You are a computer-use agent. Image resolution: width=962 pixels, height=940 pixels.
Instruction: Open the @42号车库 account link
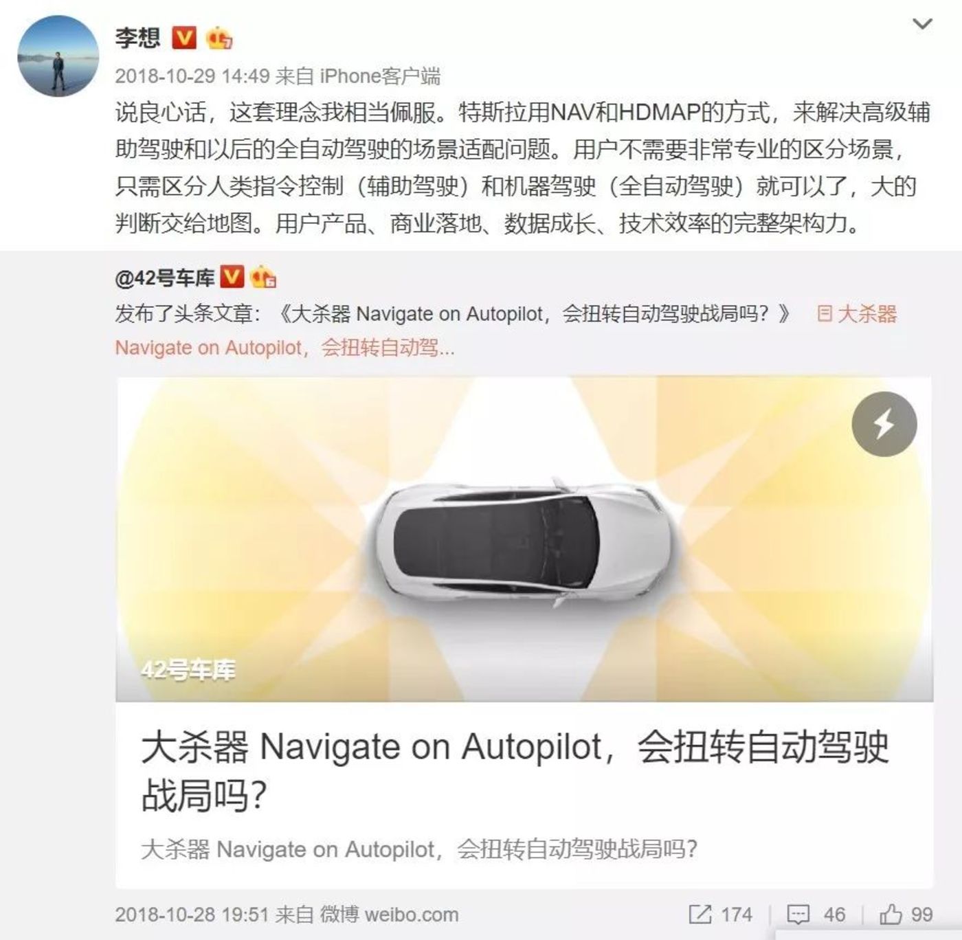coord(165,278)
